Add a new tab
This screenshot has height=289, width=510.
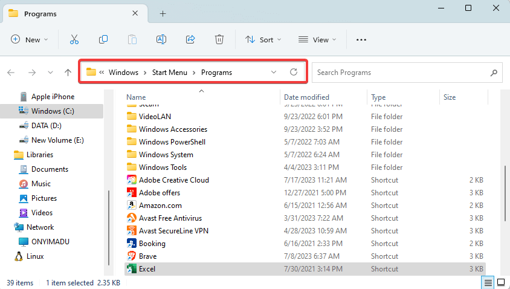[x=163, y=13]
